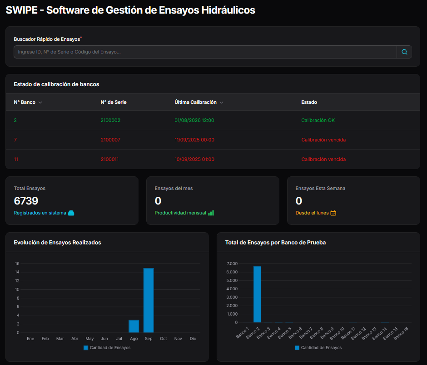
Task: Click the Banco 2 bar in the chart
Action: tap(257, 294)
